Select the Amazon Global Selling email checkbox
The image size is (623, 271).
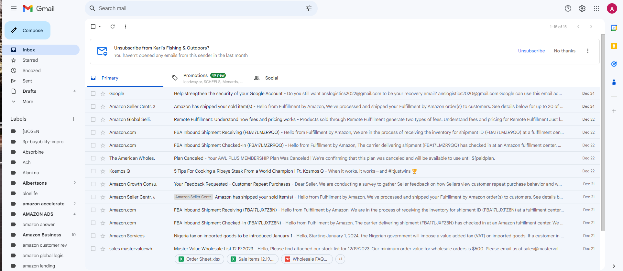(93, 119)
